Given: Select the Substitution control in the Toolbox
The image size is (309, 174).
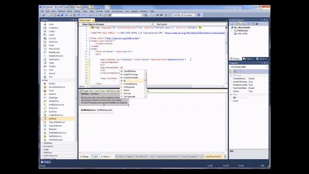Looking at the screenshot, I should pyautogui.click(x=54, y=59).
